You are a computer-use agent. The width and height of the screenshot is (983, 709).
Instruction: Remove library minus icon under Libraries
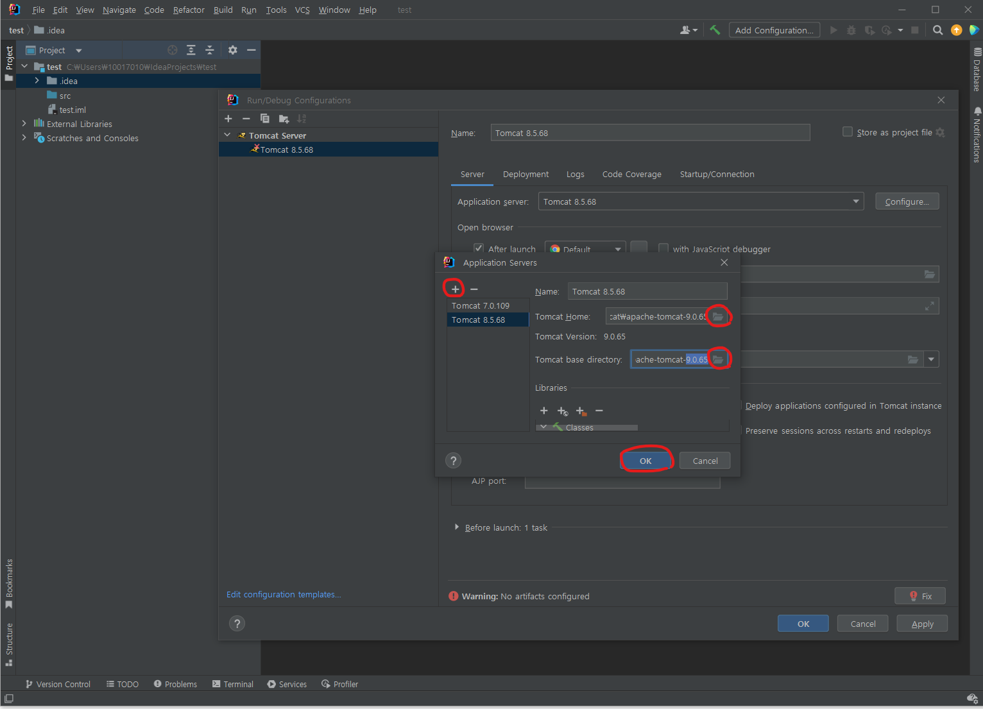[x=599, y=411]
